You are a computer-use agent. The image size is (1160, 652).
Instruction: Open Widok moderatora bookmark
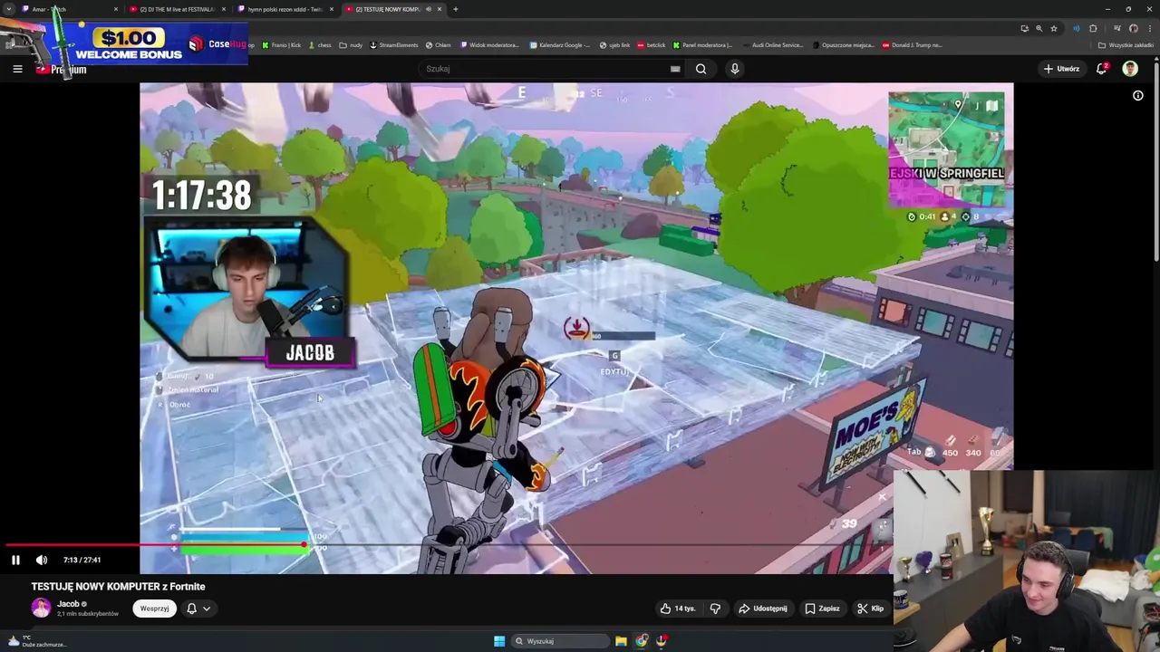(x=489, y=44)
